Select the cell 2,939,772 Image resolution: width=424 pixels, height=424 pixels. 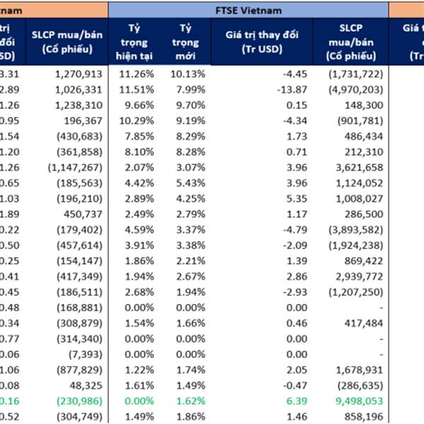(x=360, y=276)
